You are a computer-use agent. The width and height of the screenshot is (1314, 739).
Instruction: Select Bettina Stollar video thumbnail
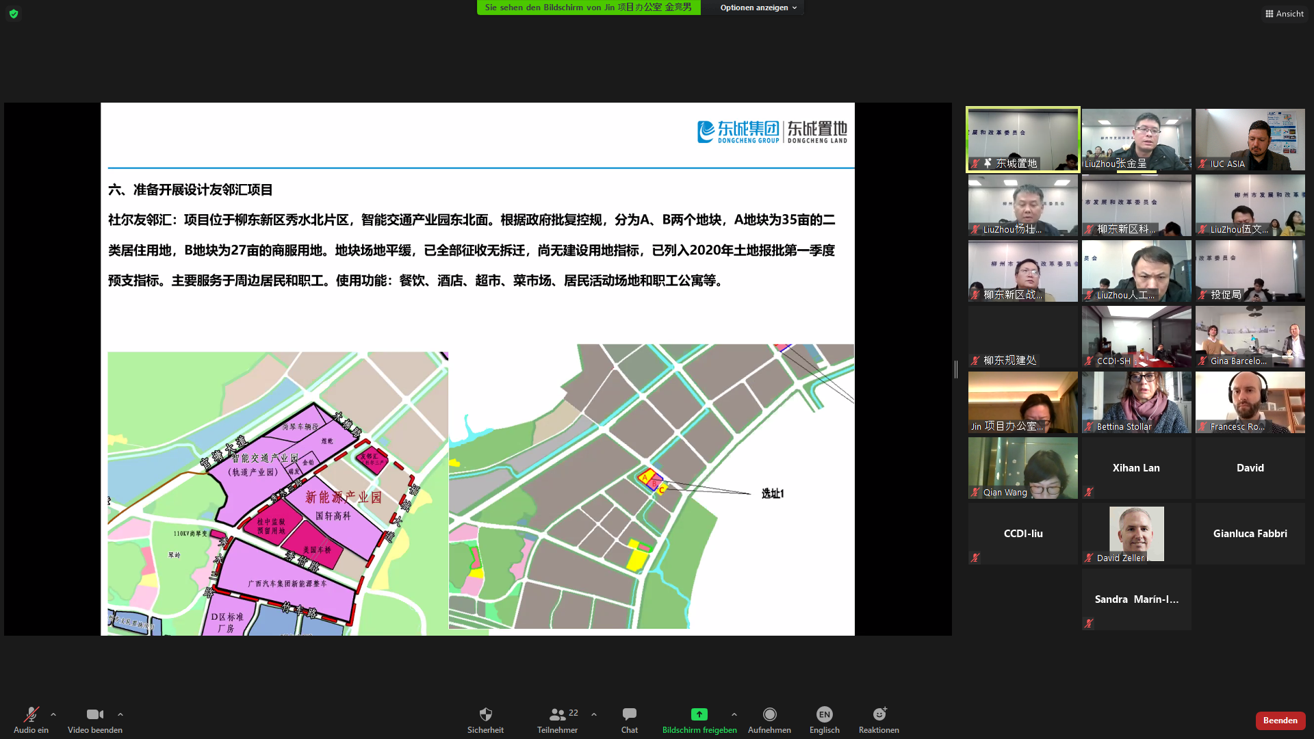pyautogui.click(x=1136, y=402)
